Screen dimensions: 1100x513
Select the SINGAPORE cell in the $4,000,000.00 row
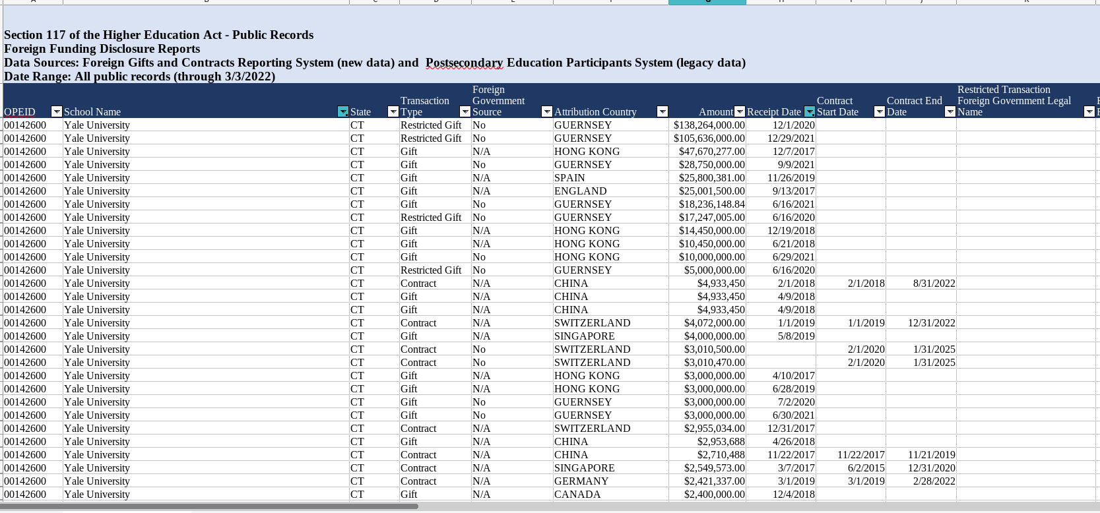click(x=611, y=336)
